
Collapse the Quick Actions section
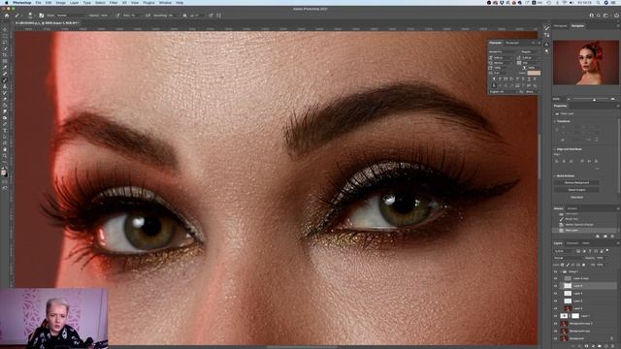(x=555, y=176)
